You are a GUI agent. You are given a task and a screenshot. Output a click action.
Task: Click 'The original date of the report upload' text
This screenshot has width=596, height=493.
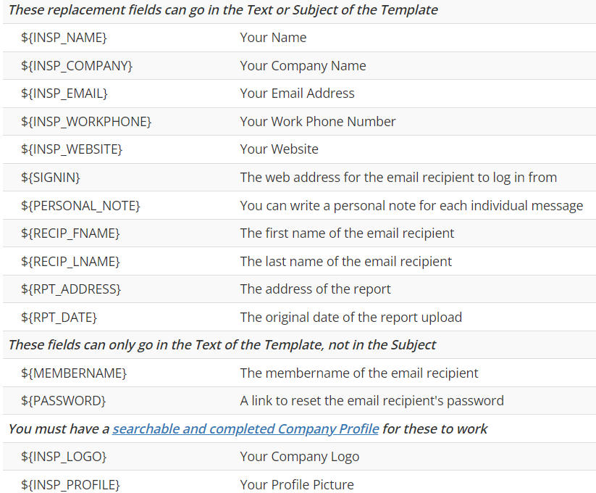click(x=351, y=318)
